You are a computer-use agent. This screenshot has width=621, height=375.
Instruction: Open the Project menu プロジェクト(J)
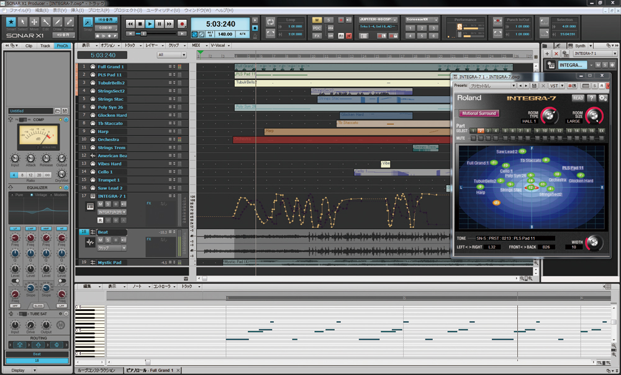tap(127, 11)
